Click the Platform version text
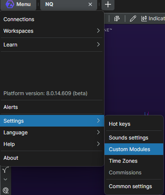Image resolution: width=165 pixels, height=195 pixels. pyautogui.click(x=45, y=93)
